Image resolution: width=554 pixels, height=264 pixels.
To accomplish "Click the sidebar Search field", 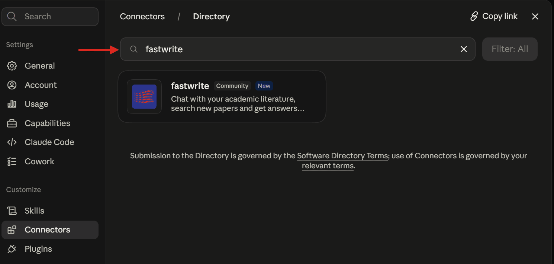I will (x=50, y=17).
